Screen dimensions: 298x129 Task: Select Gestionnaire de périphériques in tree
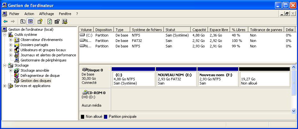pyautogui.click(x=44, y=60)
